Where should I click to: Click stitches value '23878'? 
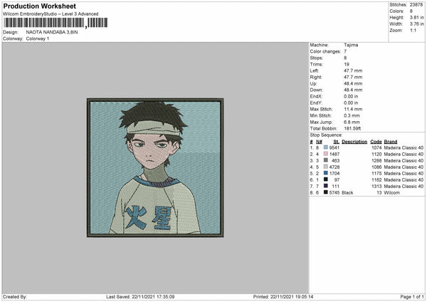tap(416, 5)
